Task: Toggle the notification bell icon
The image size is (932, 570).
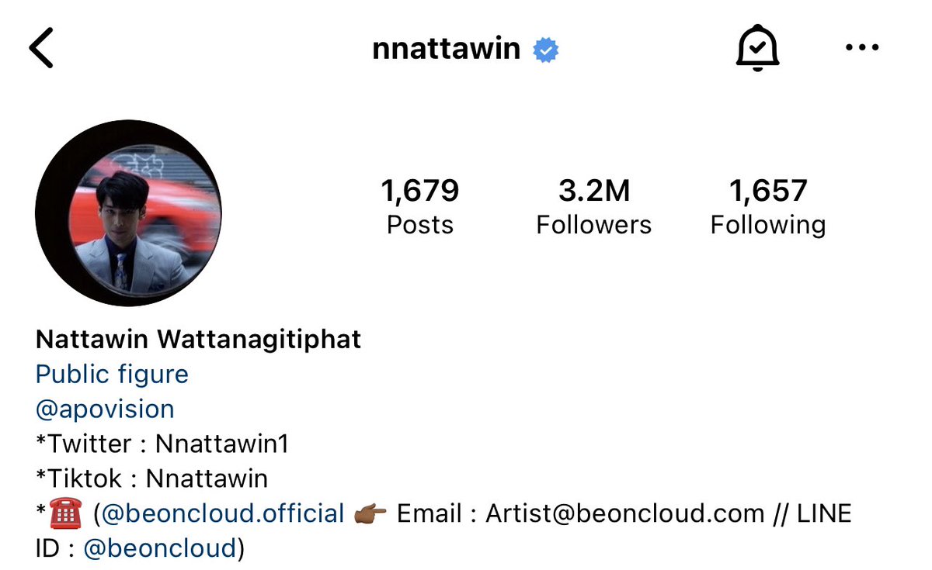Action: tap(757, 49)
